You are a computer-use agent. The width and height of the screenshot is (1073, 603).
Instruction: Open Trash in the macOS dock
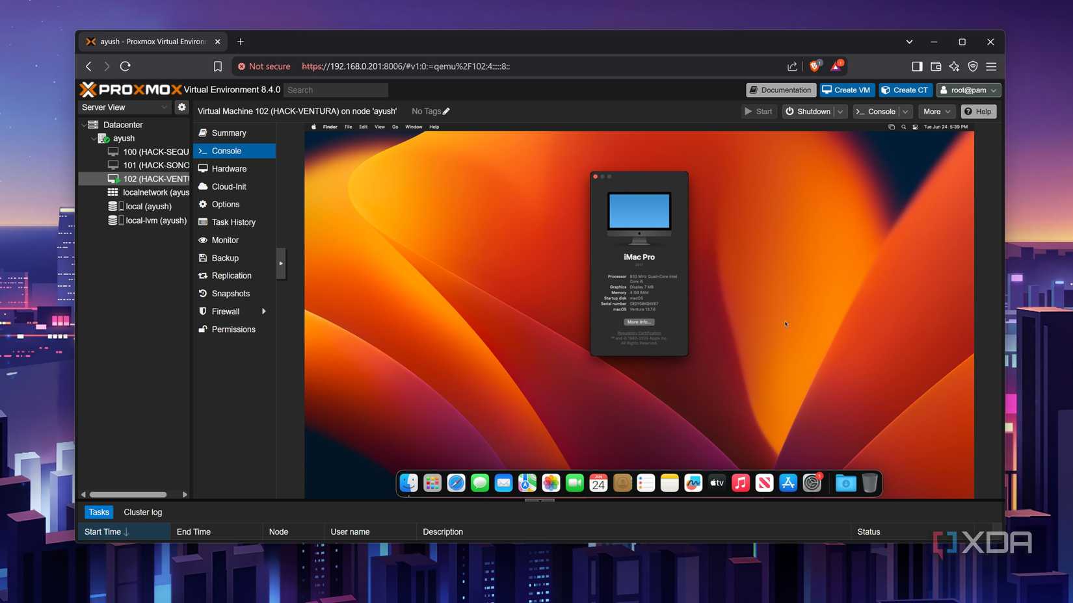point(869,483)
